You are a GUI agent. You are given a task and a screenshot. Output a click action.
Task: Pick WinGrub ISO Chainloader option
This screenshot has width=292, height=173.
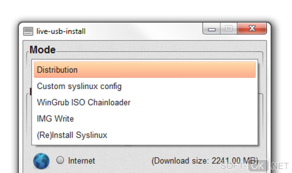(84, 102)
